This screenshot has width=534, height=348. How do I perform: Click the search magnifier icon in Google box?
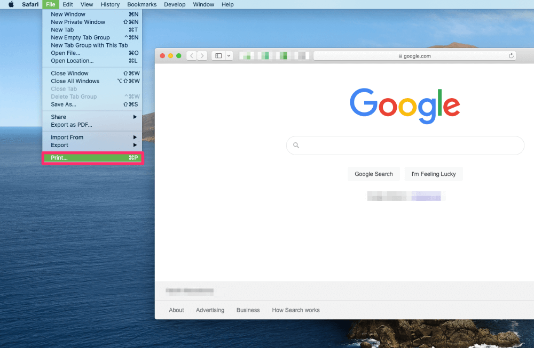coord(296,145)
